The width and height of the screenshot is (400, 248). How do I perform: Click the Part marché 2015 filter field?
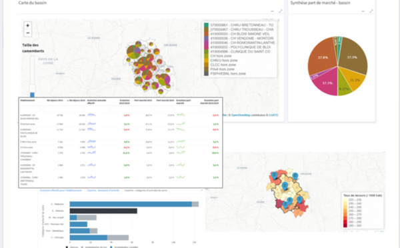(142, 109)
